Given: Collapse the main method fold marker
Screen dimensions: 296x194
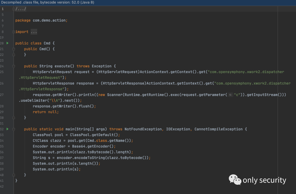Looking at the screenshot, I should [14, 129].
